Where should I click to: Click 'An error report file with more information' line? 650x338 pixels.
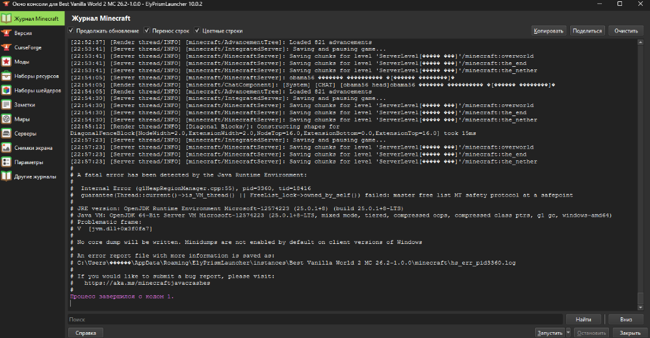(x=172, y=256)
